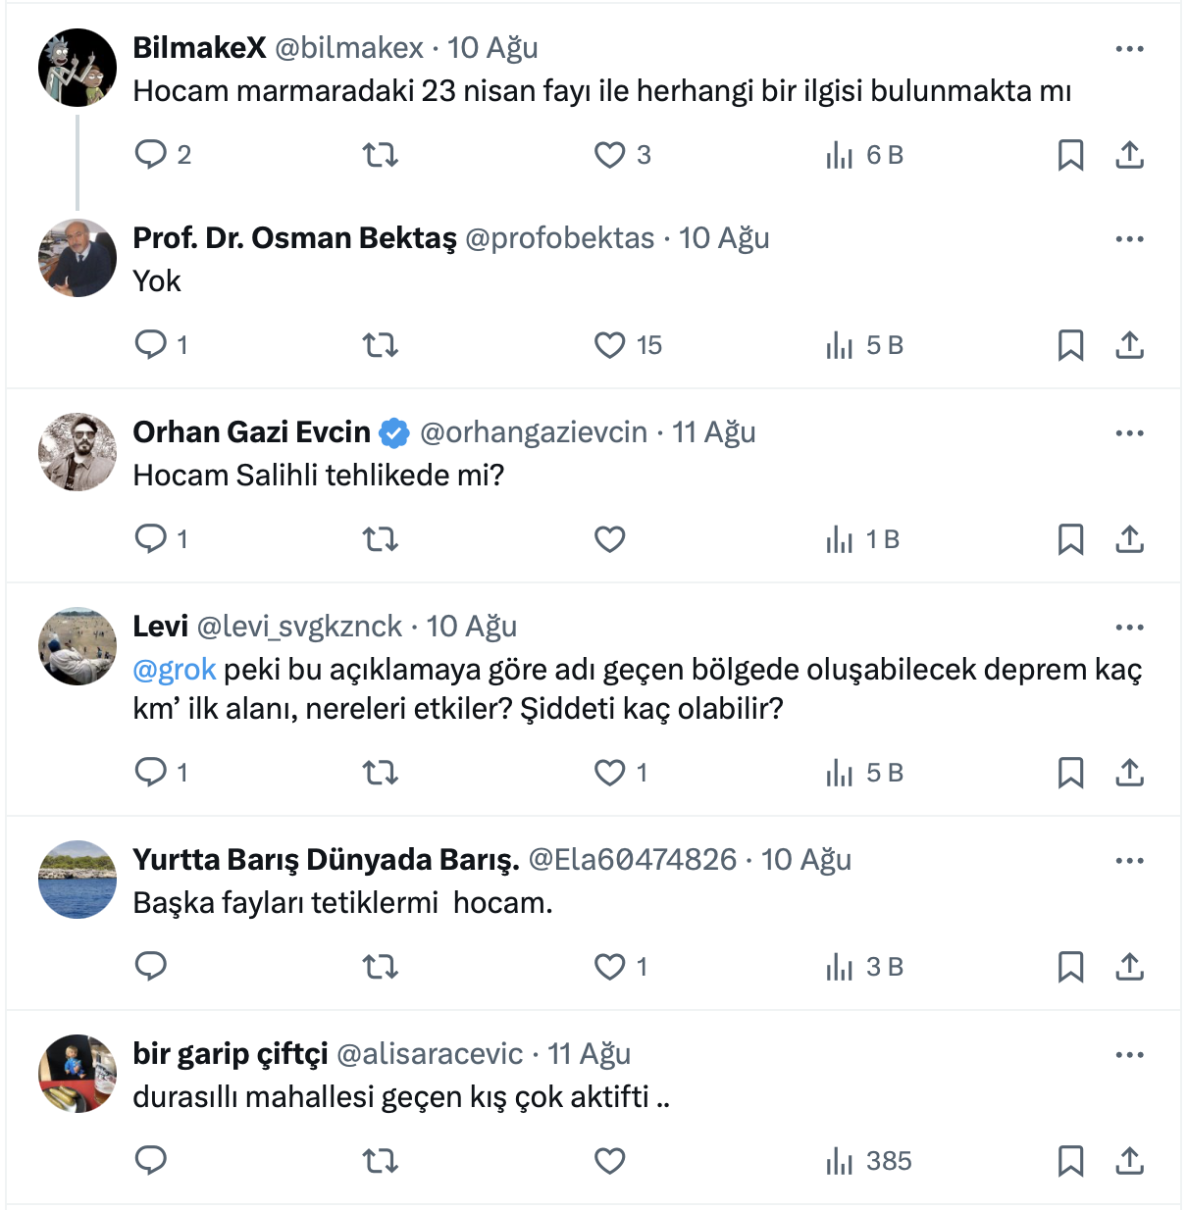Share Yurtta Barış Dünyada Barış's tweet
Image resolution: width=1187 pixels, height=1210 pixels.
click(1129, 967)
